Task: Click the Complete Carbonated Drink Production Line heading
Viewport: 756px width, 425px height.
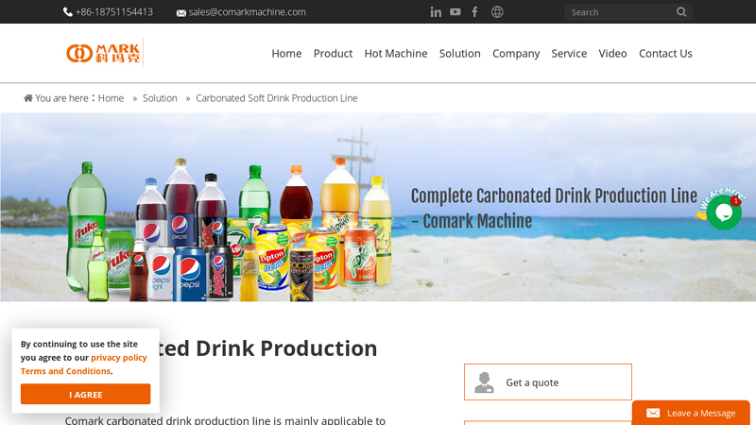Action: pos(554,209)
